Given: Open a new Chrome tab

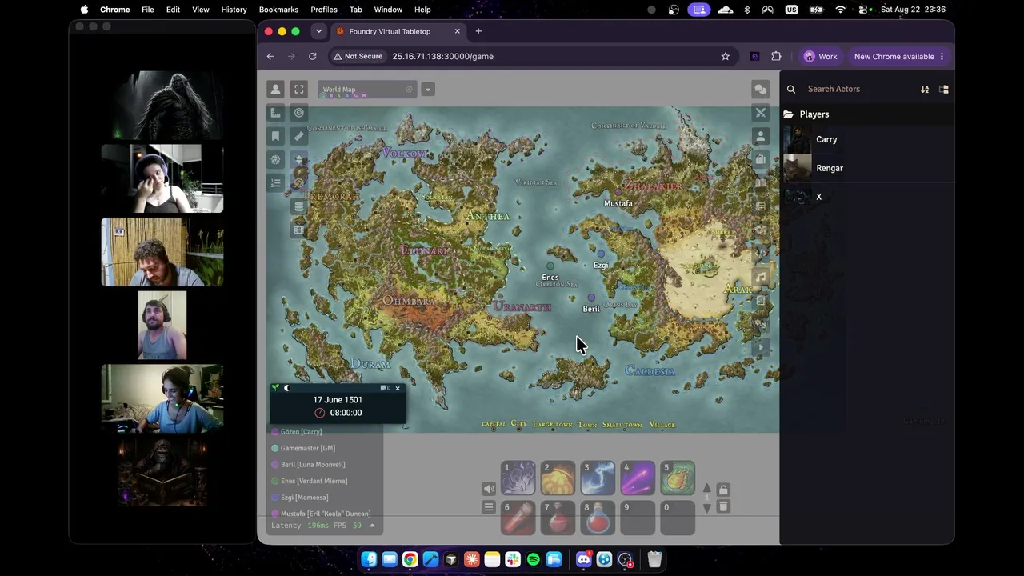Looking at the screenshot, I should point(478,31).
